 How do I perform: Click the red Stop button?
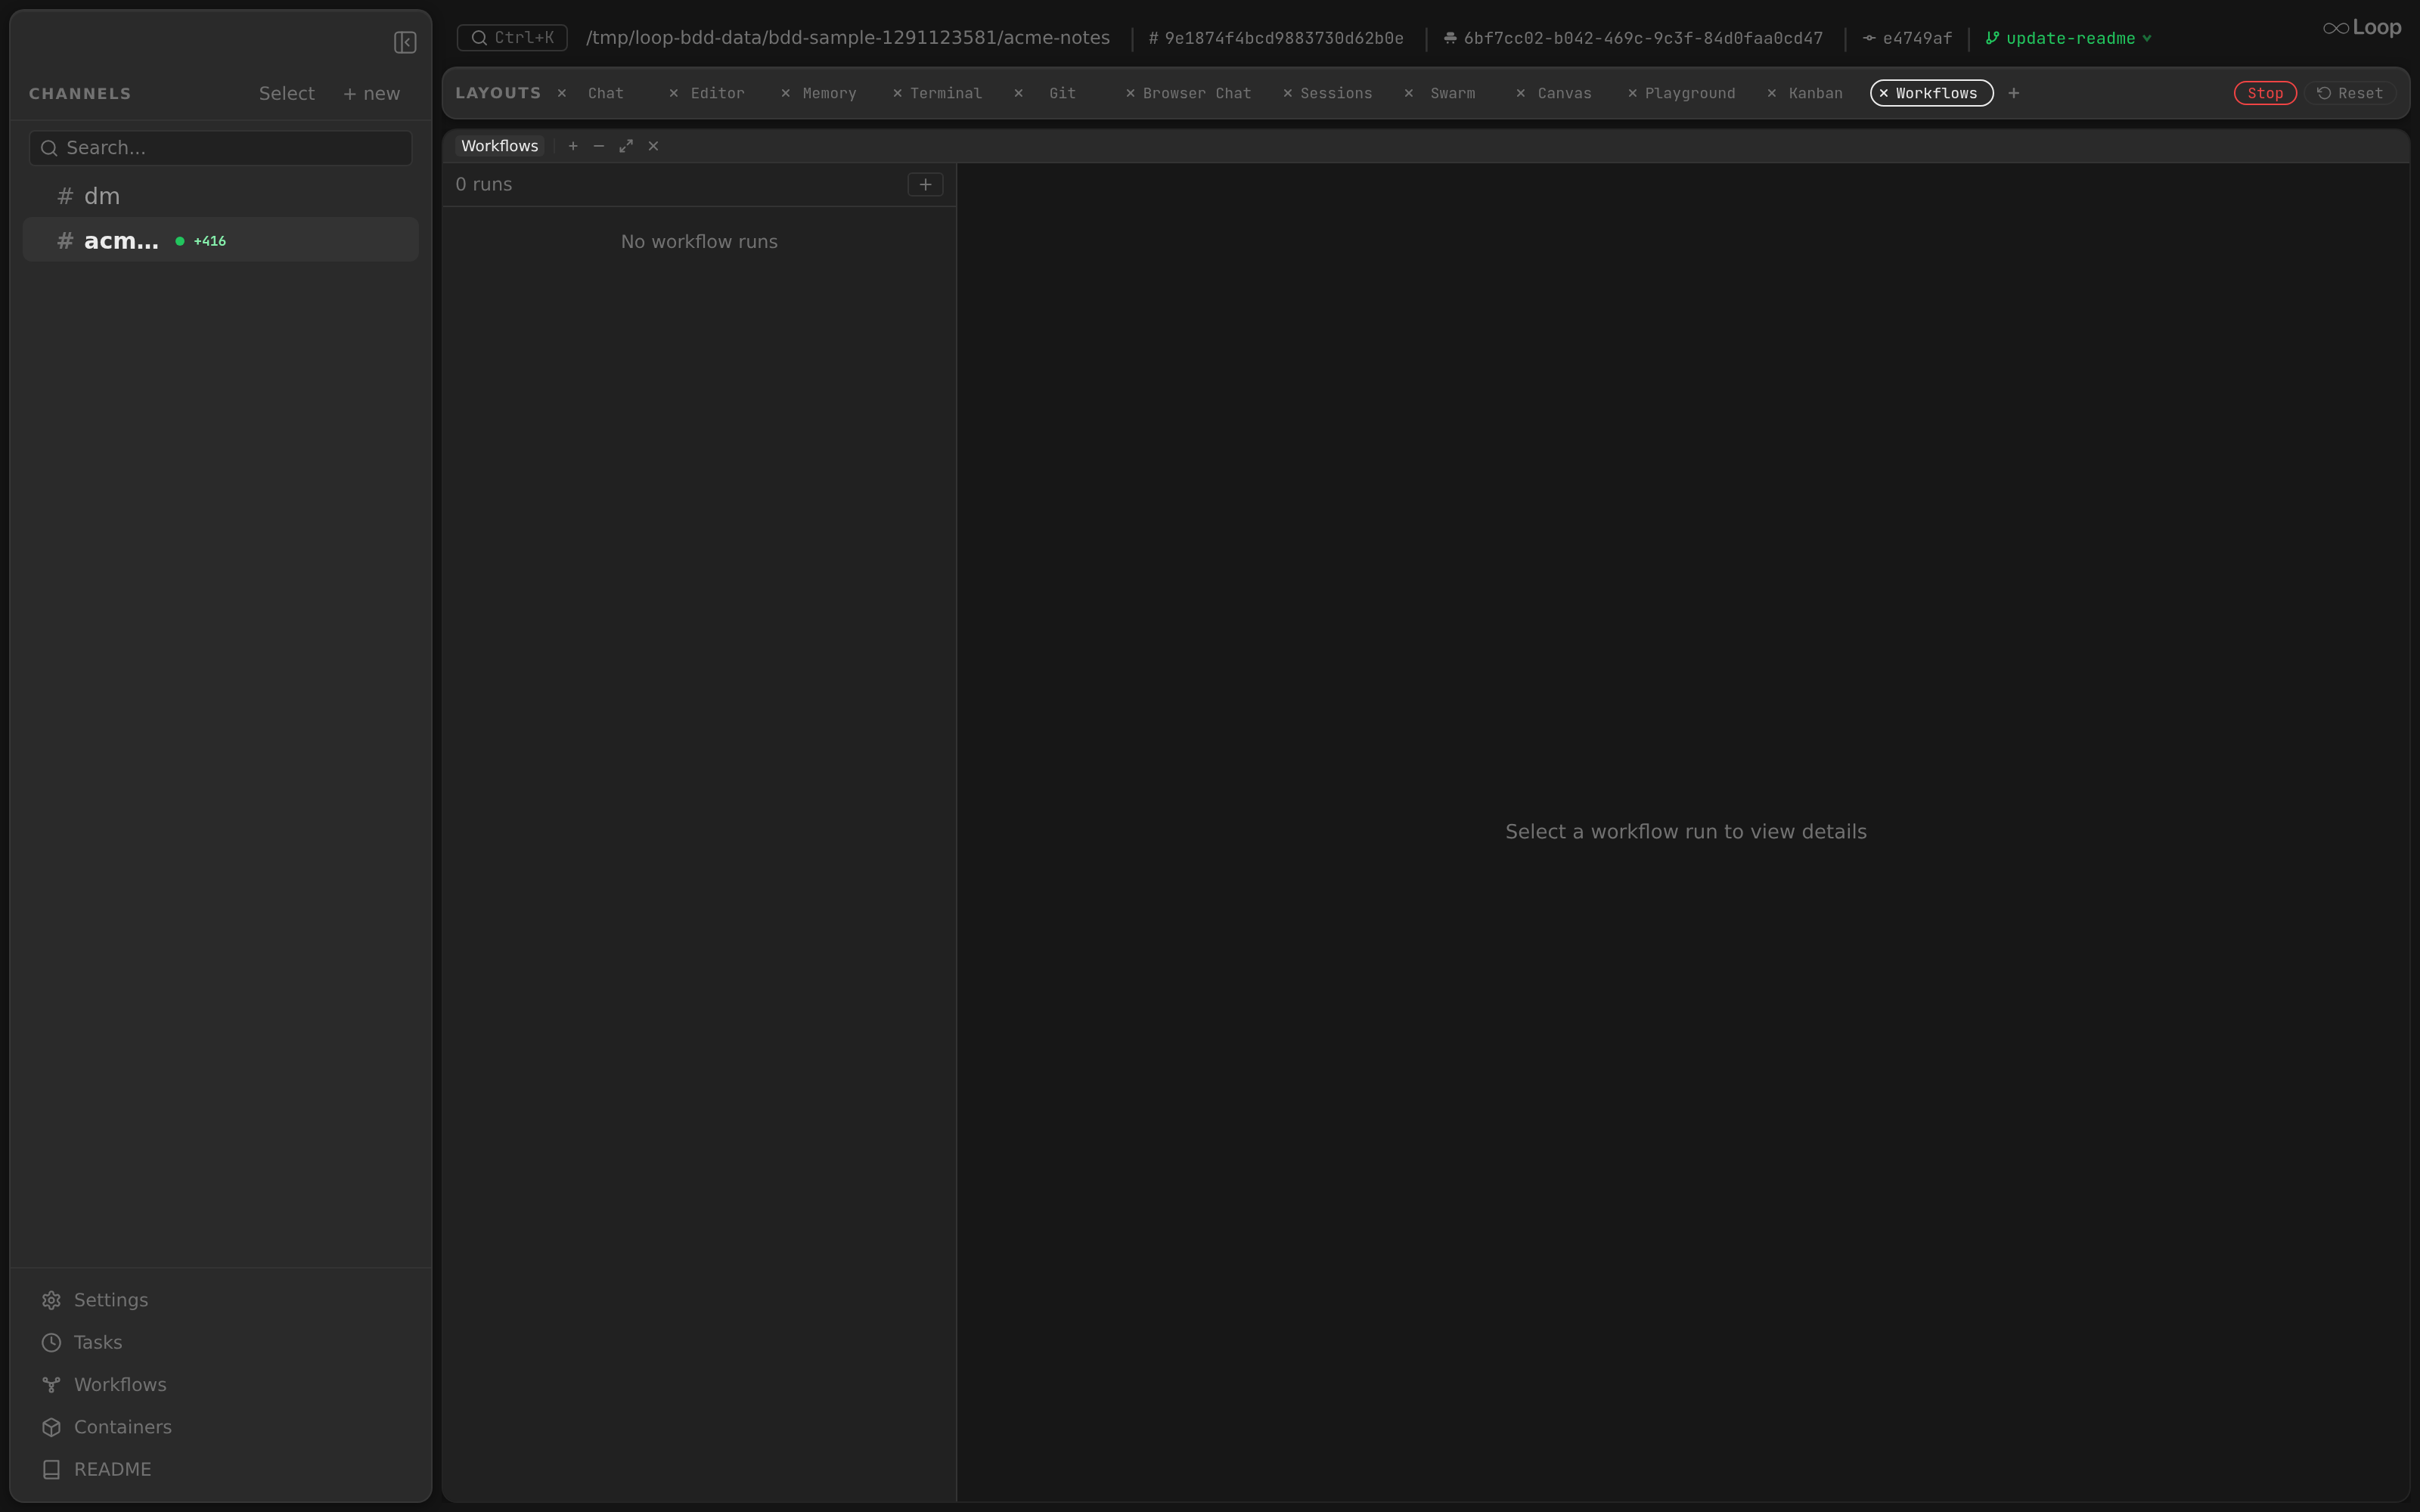click(x=2265, y=93)
